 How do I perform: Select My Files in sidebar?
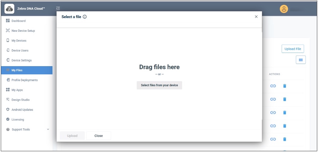pyautogui.click(x=26, y=70)
